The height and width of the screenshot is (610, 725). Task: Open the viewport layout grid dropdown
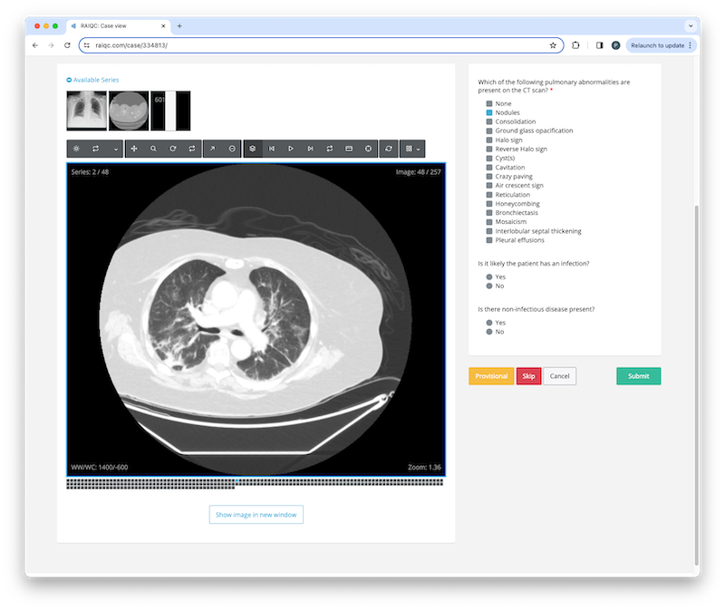[411, 149]
